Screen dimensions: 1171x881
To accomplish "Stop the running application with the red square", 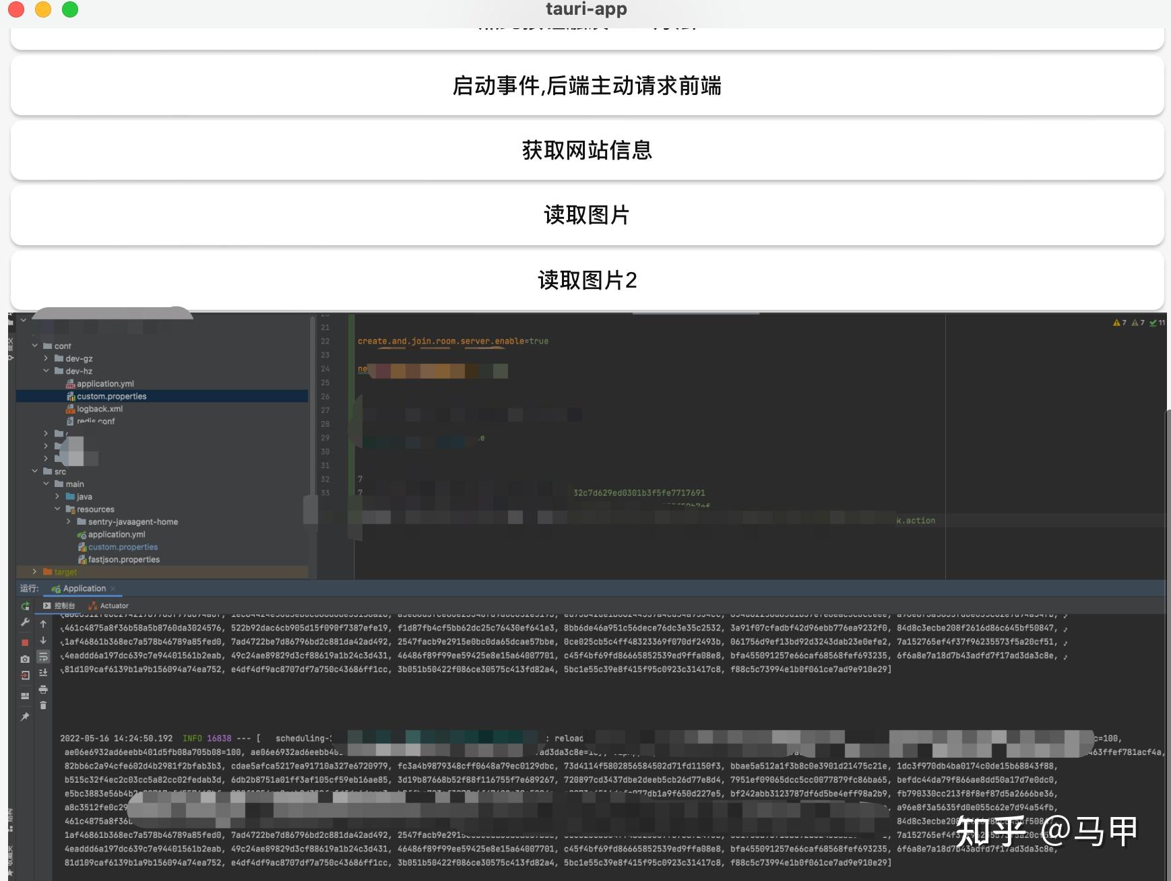I will (x=25, y=641).
